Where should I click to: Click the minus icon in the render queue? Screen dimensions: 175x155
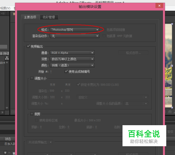[9, 153]
